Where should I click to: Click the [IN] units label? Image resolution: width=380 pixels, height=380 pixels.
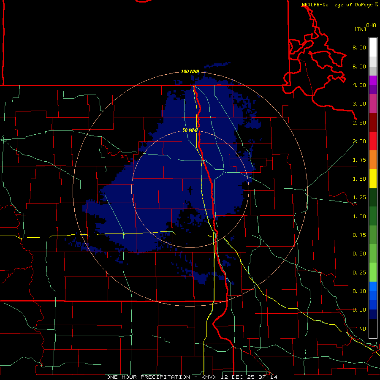[x=361, y=29]
